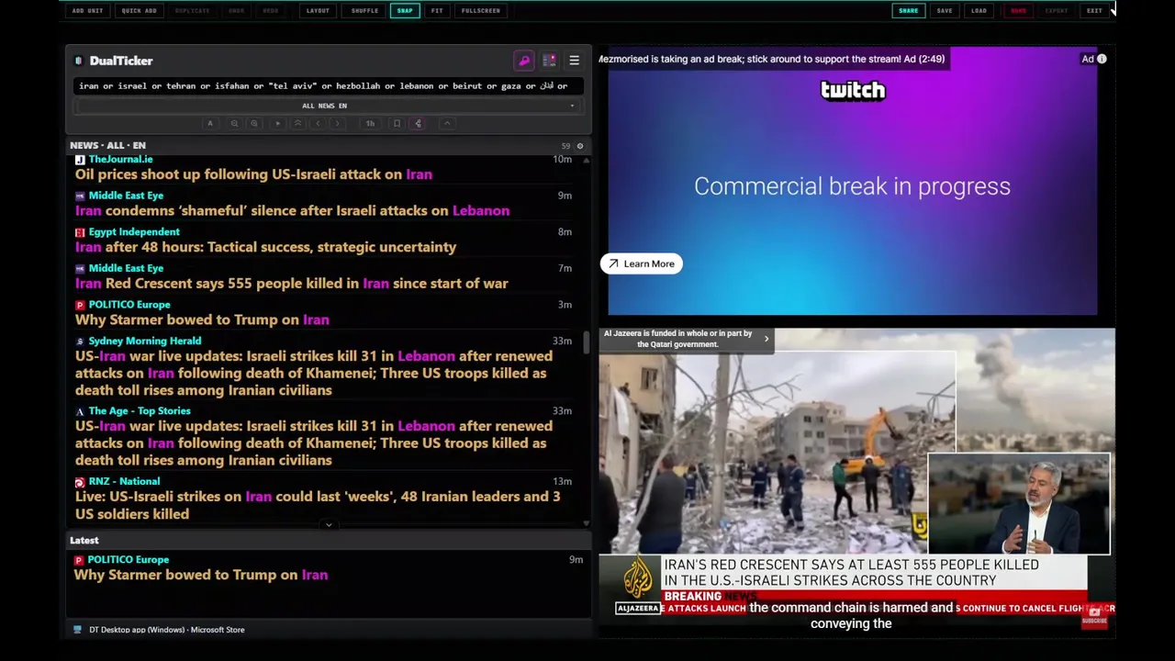Open DT Desktop app Microsoft Store link
This screenshot has height=661, width=1175.
166,630
